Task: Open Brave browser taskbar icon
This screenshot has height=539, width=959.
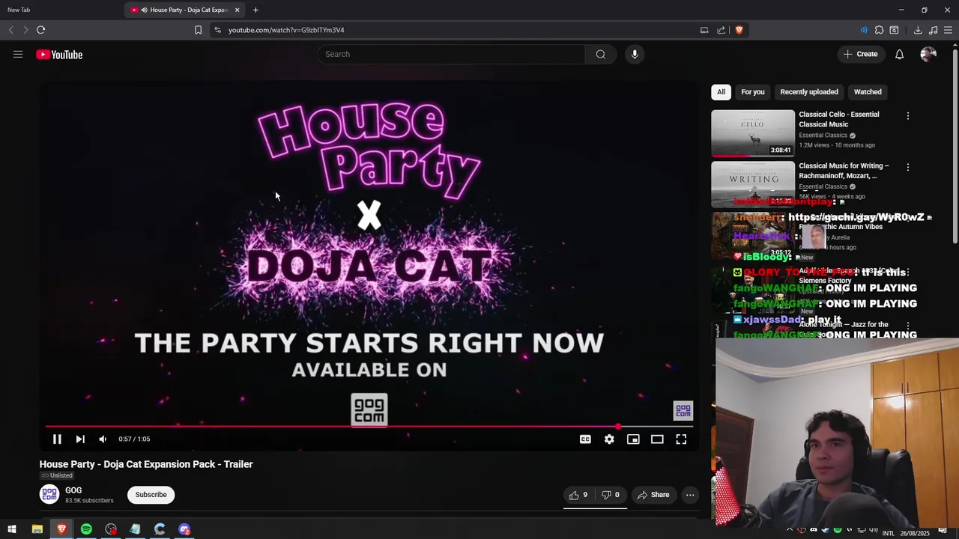Action: click(x=61, y=530)
